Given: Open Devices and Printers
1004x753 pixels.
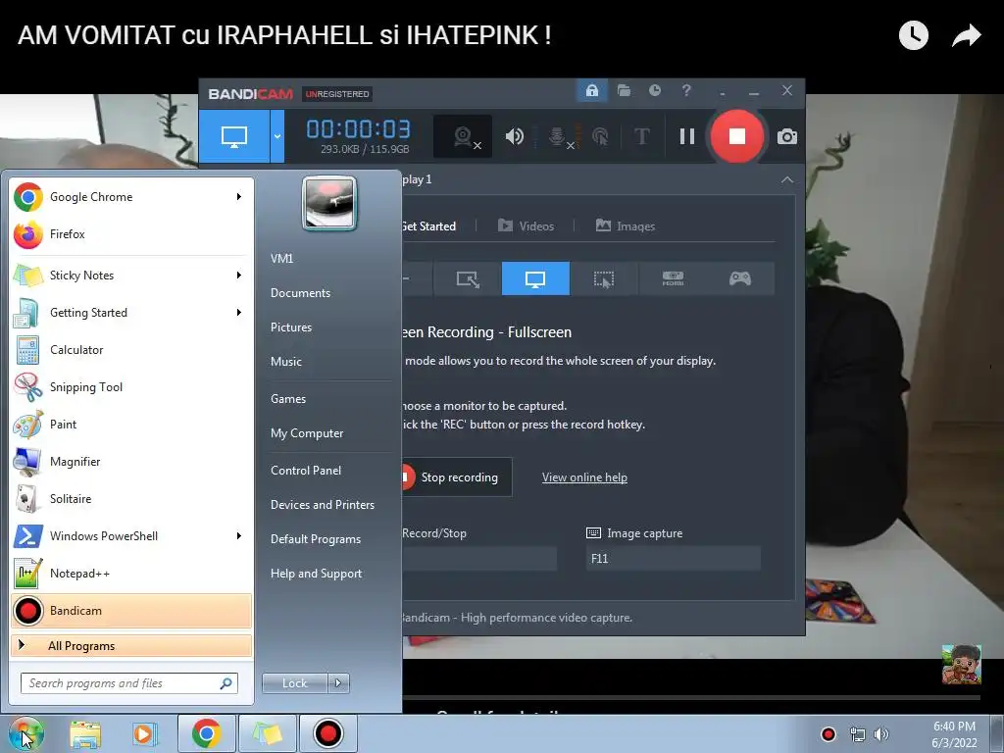Looking at the screenshot, I should point(322,505).
